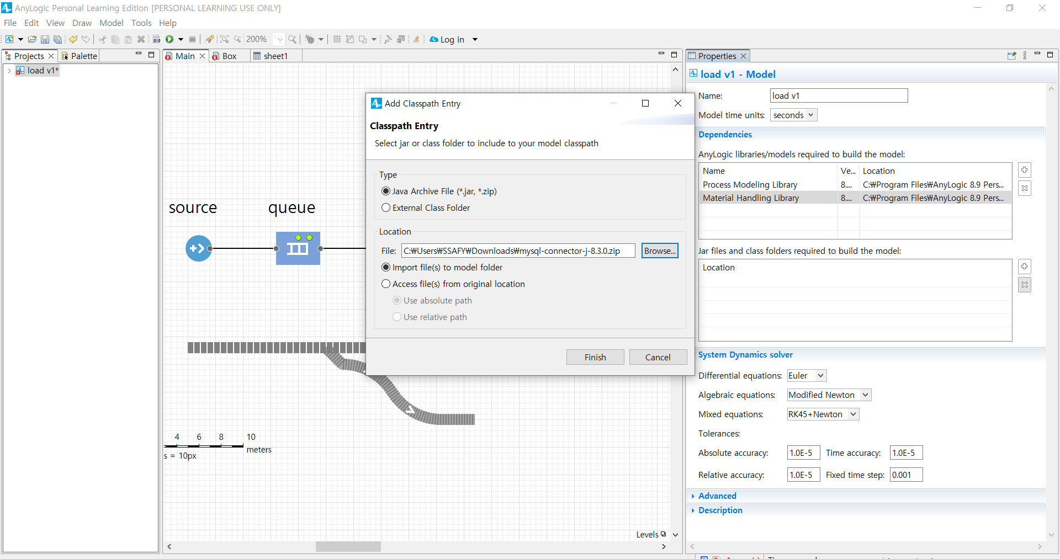Click the Save All toolbar icon
This screenshot has height=559, width=1060.
[57, 39]
